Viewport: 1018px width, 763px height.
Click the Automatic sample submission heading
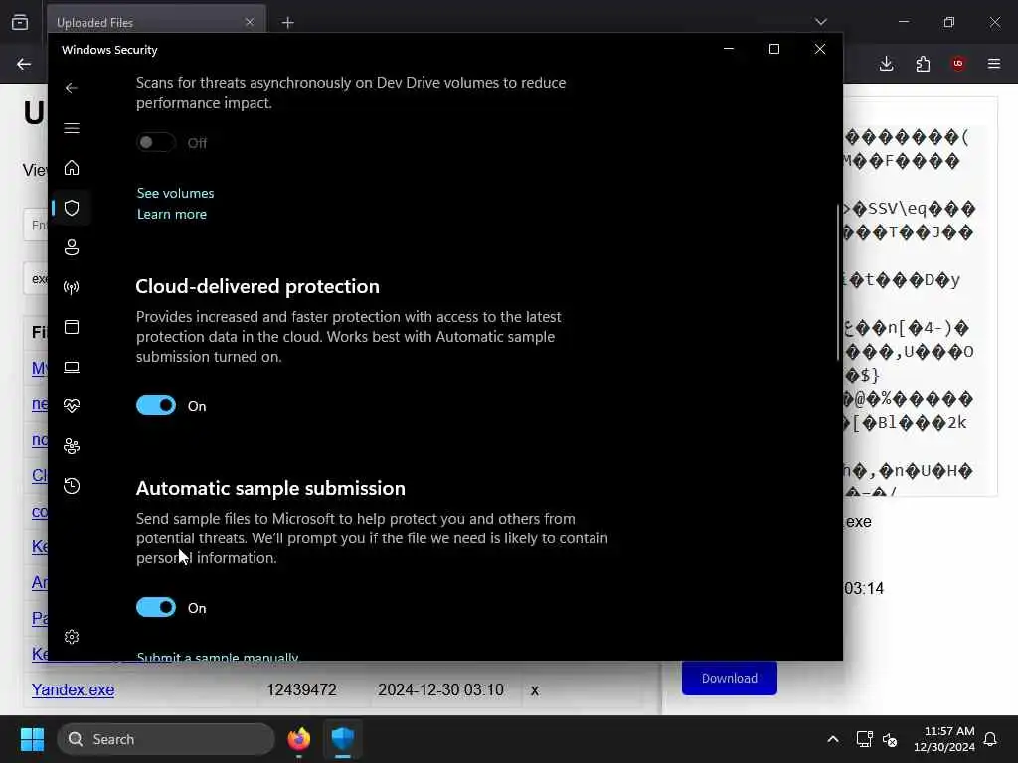270,488
